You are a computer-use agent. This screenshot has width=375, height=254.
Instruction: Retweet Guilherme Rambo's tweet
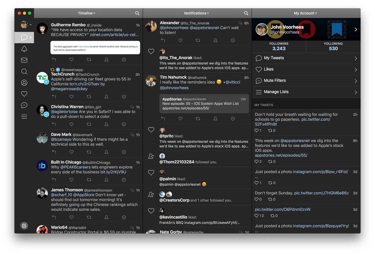(89, 59)
